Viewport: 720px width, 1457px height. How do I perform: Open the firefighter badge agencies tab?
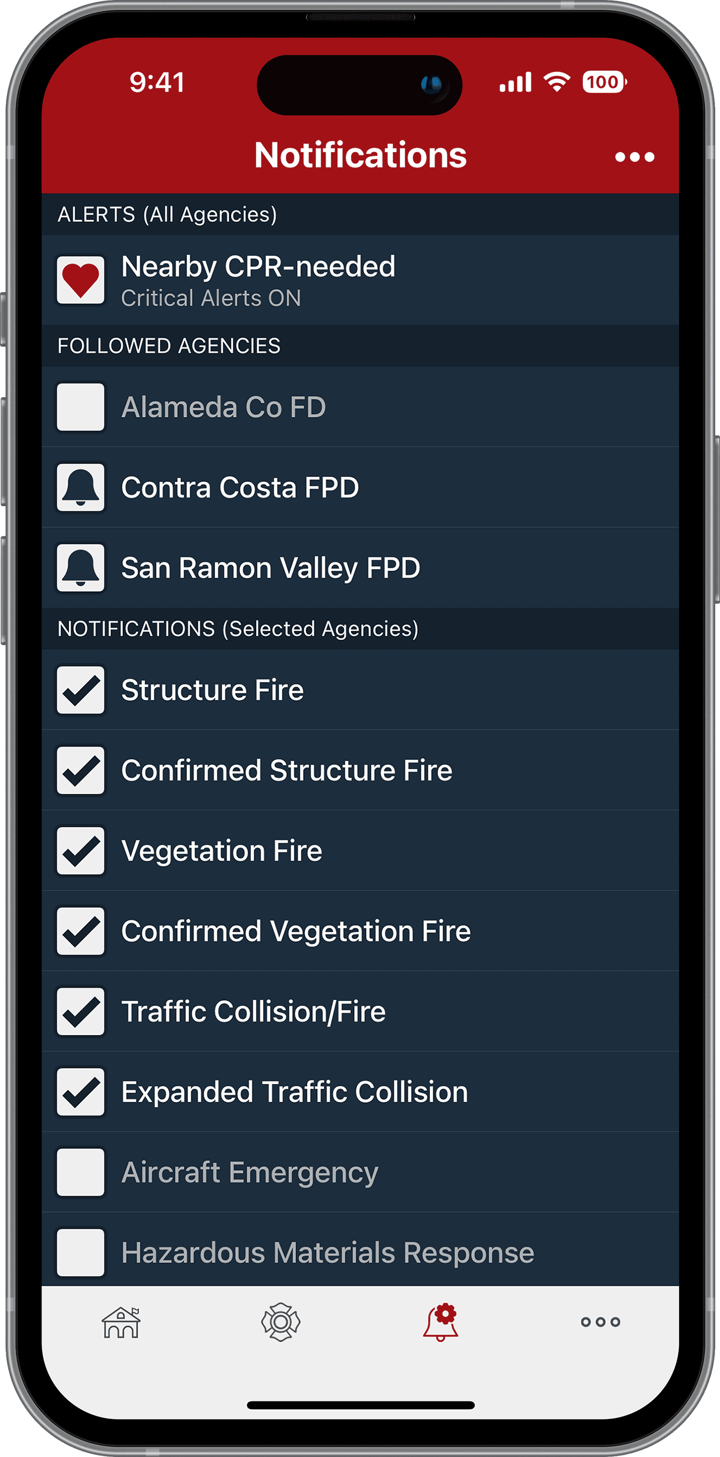pyautogui.click(x=281, y=1323)
